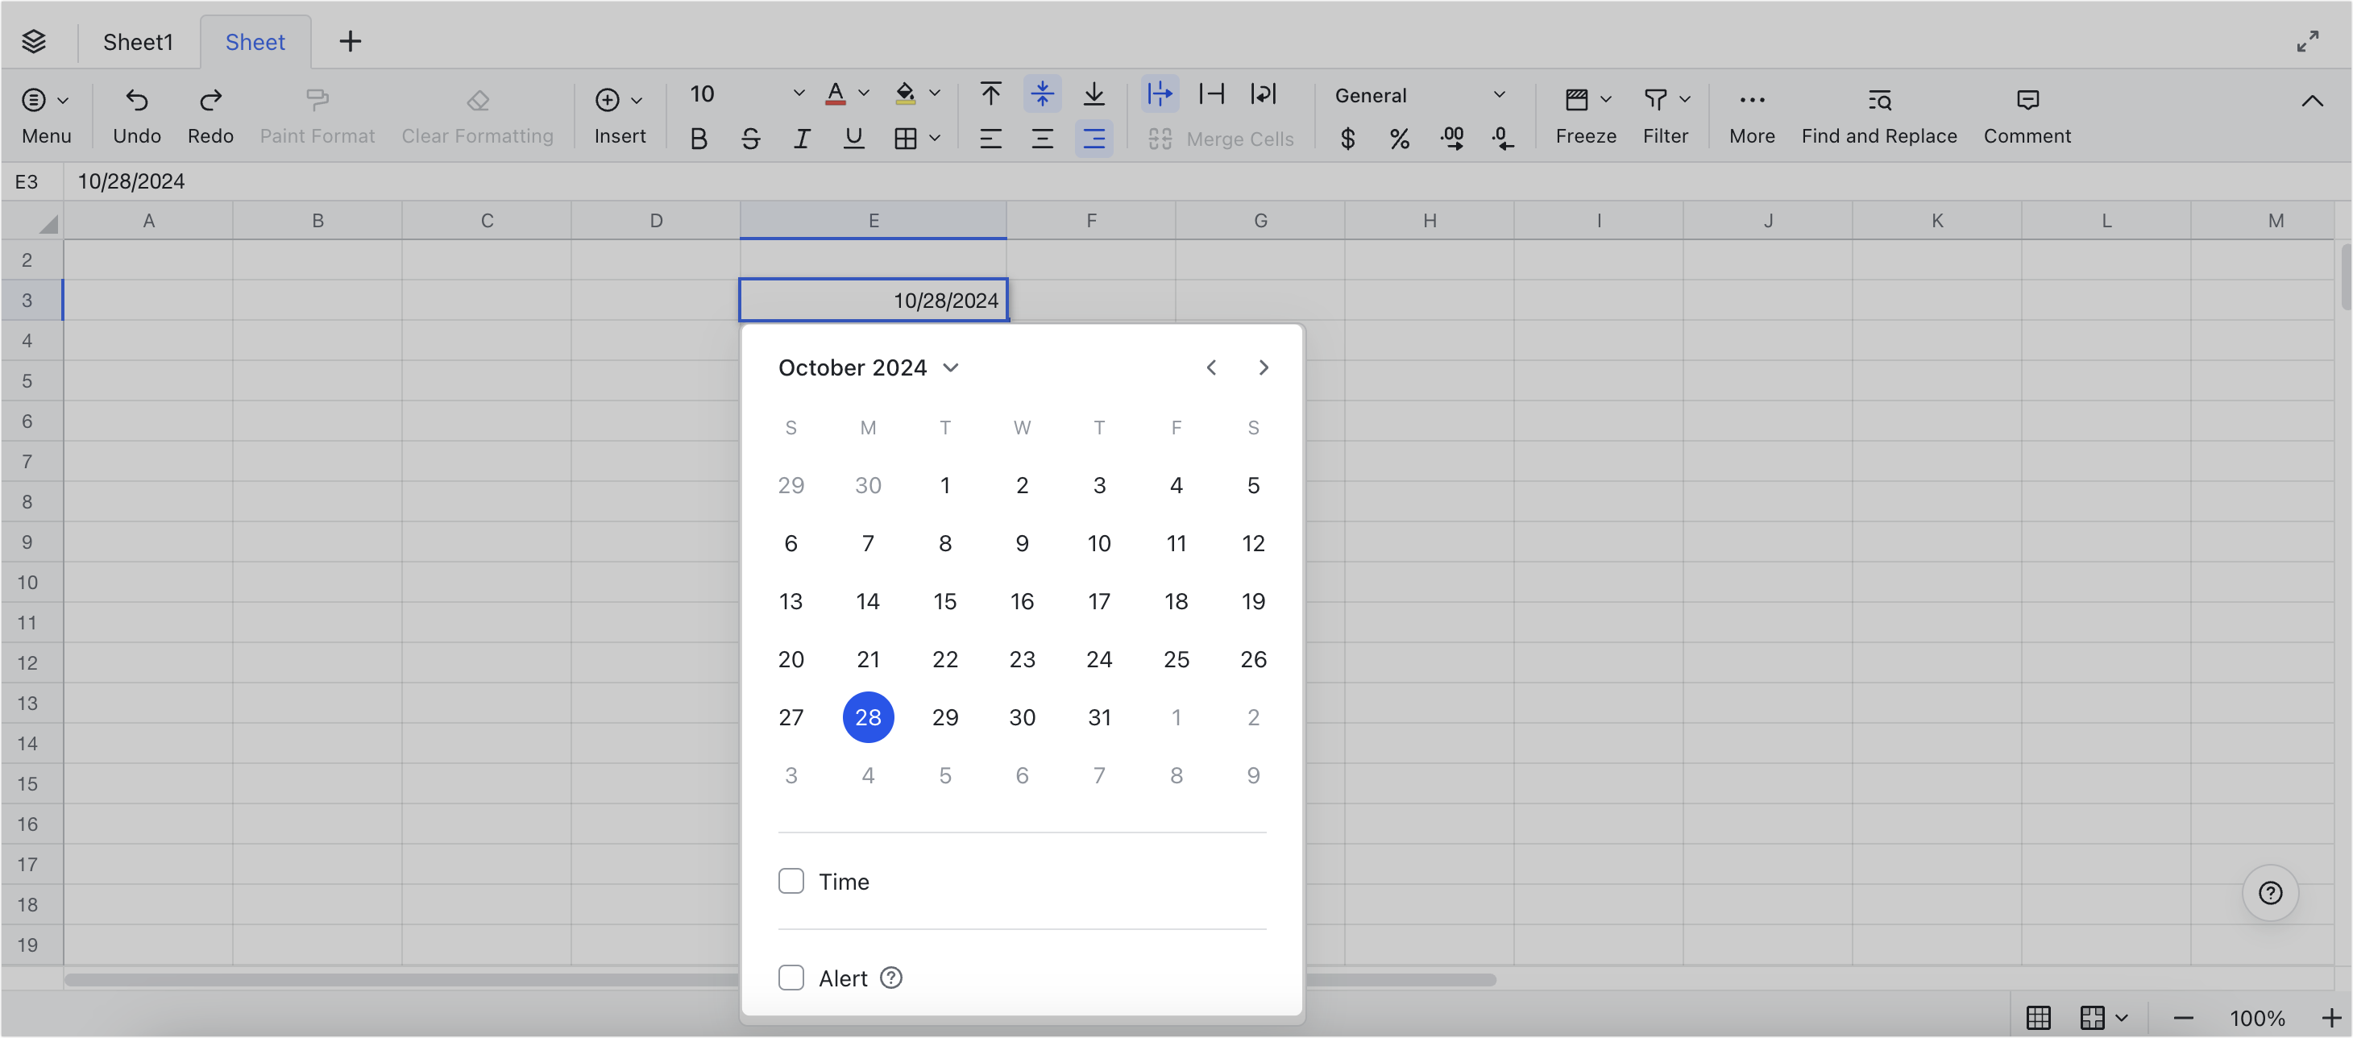Screen dimensions: 2353x1038
Task: Align cell content to vertical middle
Action: (1042, 93)
